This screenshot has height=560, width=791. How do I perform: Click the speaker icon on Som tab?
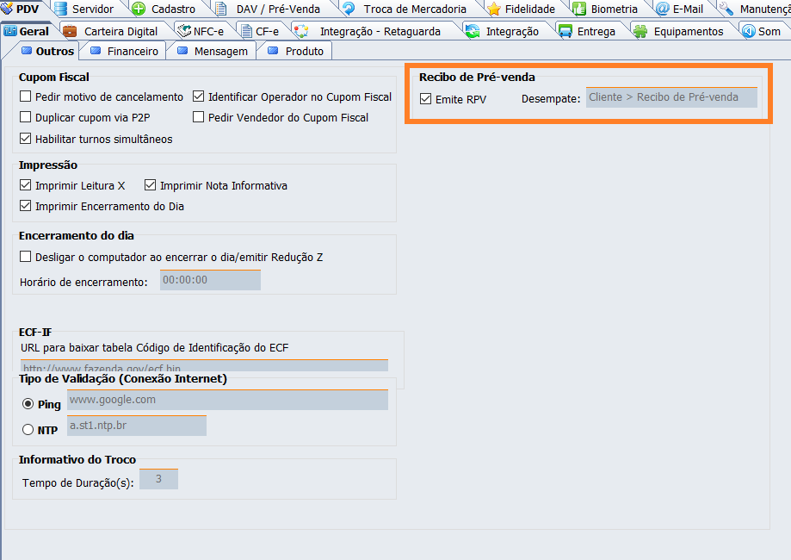coord(747,31)
